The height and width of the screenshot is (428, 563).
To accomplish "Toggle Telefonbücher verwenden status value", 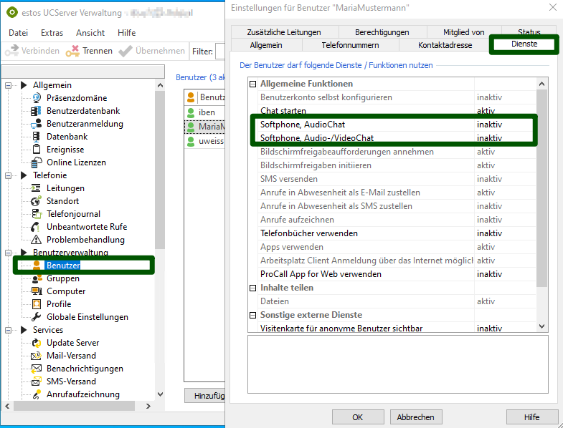I will [489, 233].
